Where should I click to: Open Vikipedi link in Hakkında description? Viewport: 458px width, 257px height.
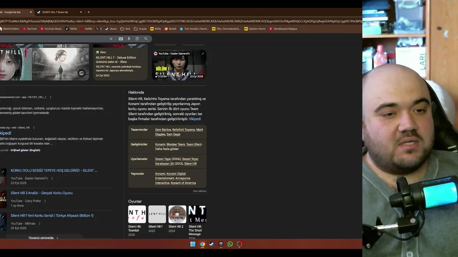(x=195, y=119)
